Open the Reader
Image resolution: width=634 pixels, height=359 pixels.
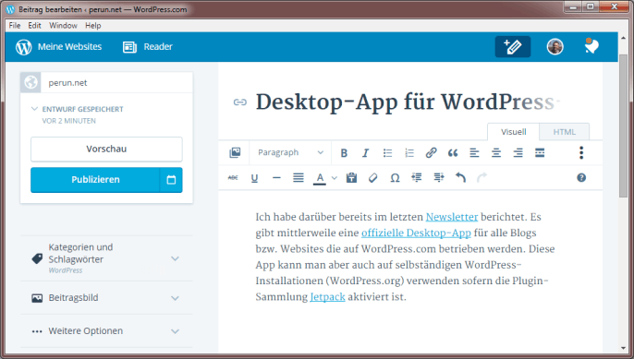148,47
